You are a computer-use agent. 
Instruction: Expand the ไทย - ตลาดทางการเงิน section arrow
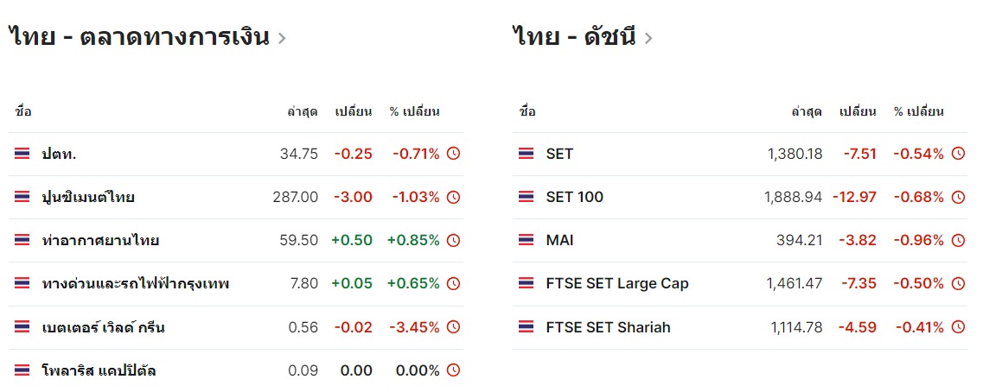[282, 38]
